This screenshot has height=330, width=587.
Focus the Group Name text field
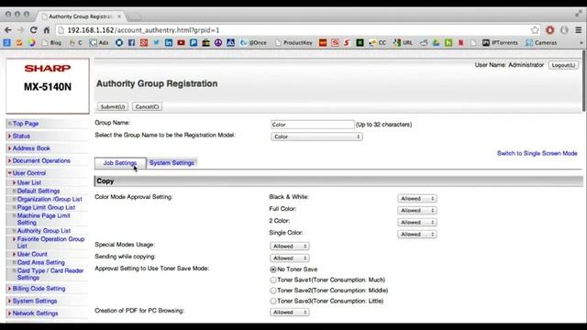point(313,125)
